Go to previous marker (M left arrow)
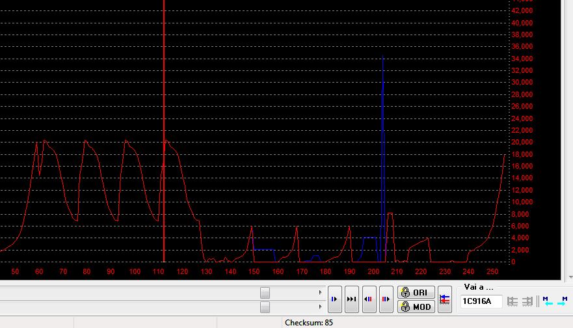573x328 pixels. pos(548,301)
